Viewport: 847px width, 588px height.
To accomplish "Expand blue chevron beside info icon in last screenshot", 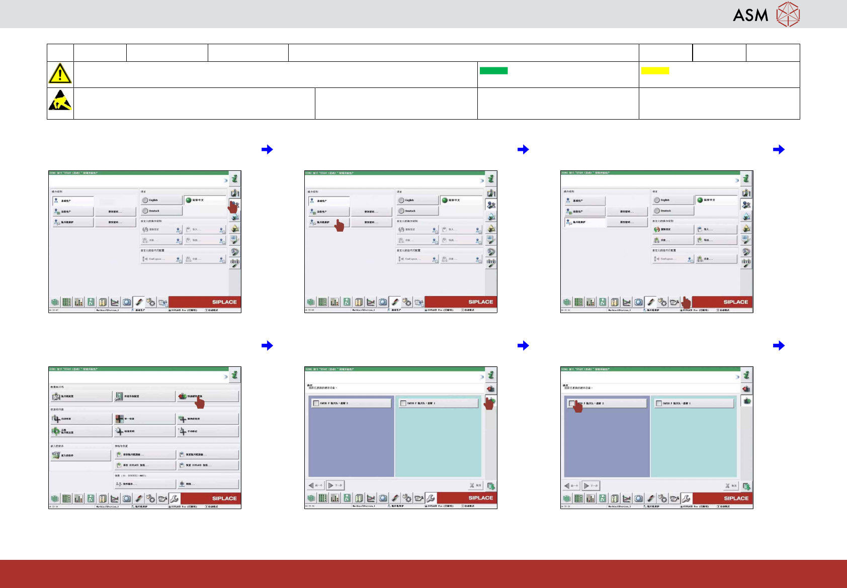I will coord(738,376).
